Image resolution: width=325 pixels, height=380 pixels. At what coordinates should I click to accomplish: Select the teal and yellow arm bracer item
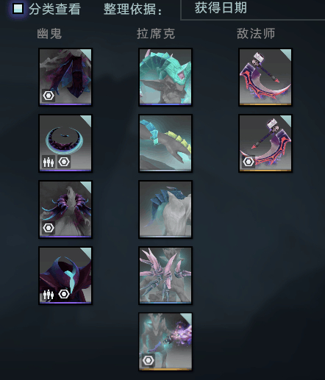[165, 143]
